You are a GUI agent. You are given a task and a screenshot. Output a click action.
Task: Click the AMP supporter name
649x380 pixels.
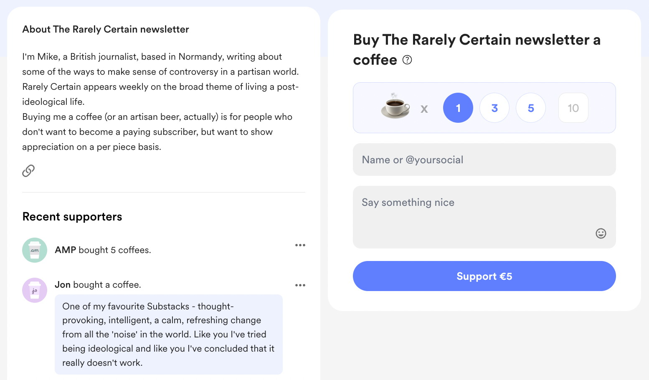pos(66,250)
